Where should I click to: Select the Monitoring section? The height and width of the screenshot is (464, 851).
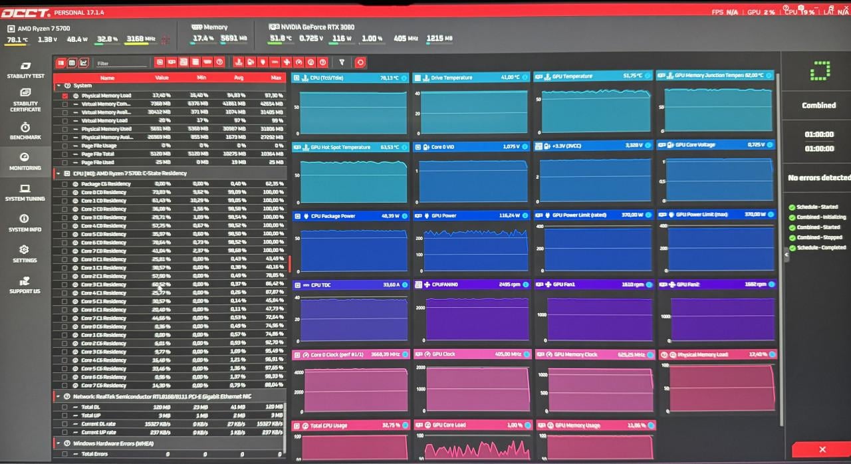25,162
